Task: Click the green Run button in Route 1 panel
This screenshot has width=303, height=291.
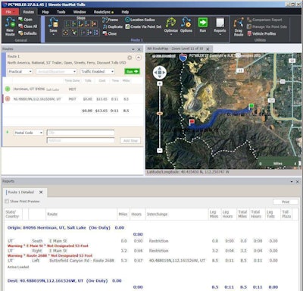Action: point(132,71)
